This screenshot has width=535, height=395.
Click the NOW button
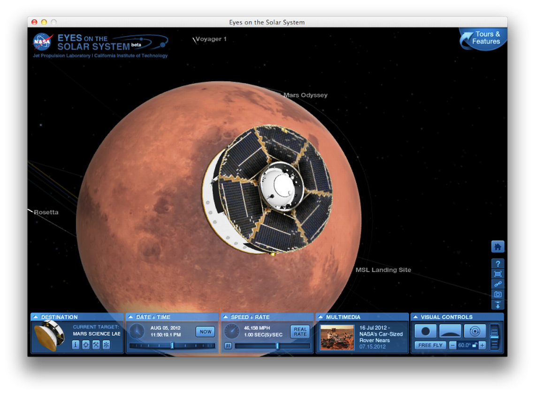[x=206, y=332]
